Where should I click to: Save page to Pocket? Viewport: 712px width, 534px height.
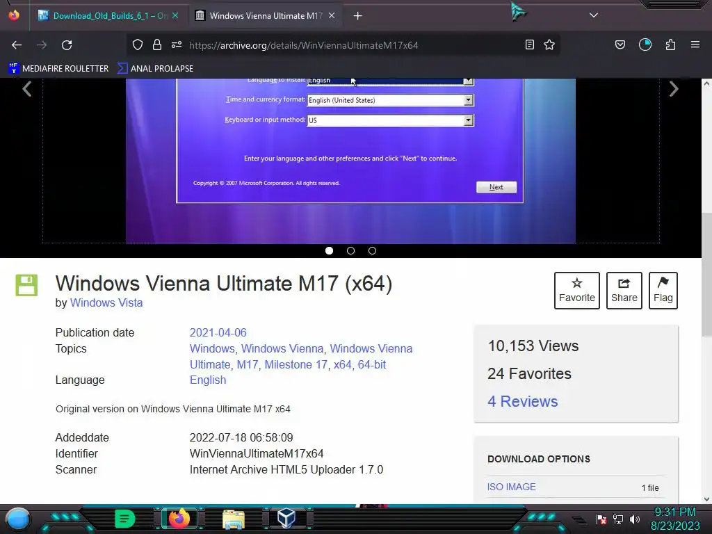tap(620, 44)
